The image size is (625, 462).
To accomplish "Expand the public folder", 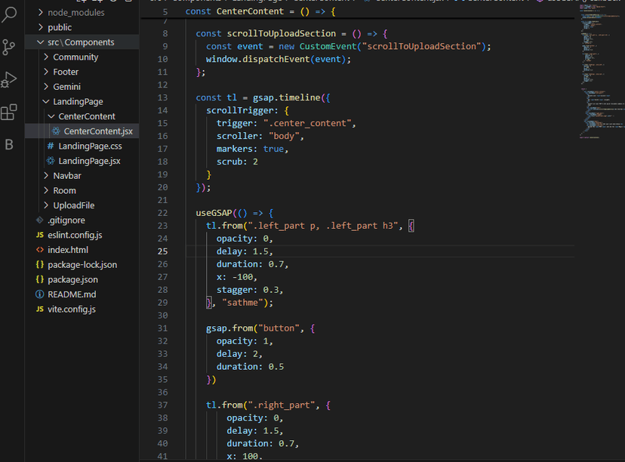I will coord(60,27).
